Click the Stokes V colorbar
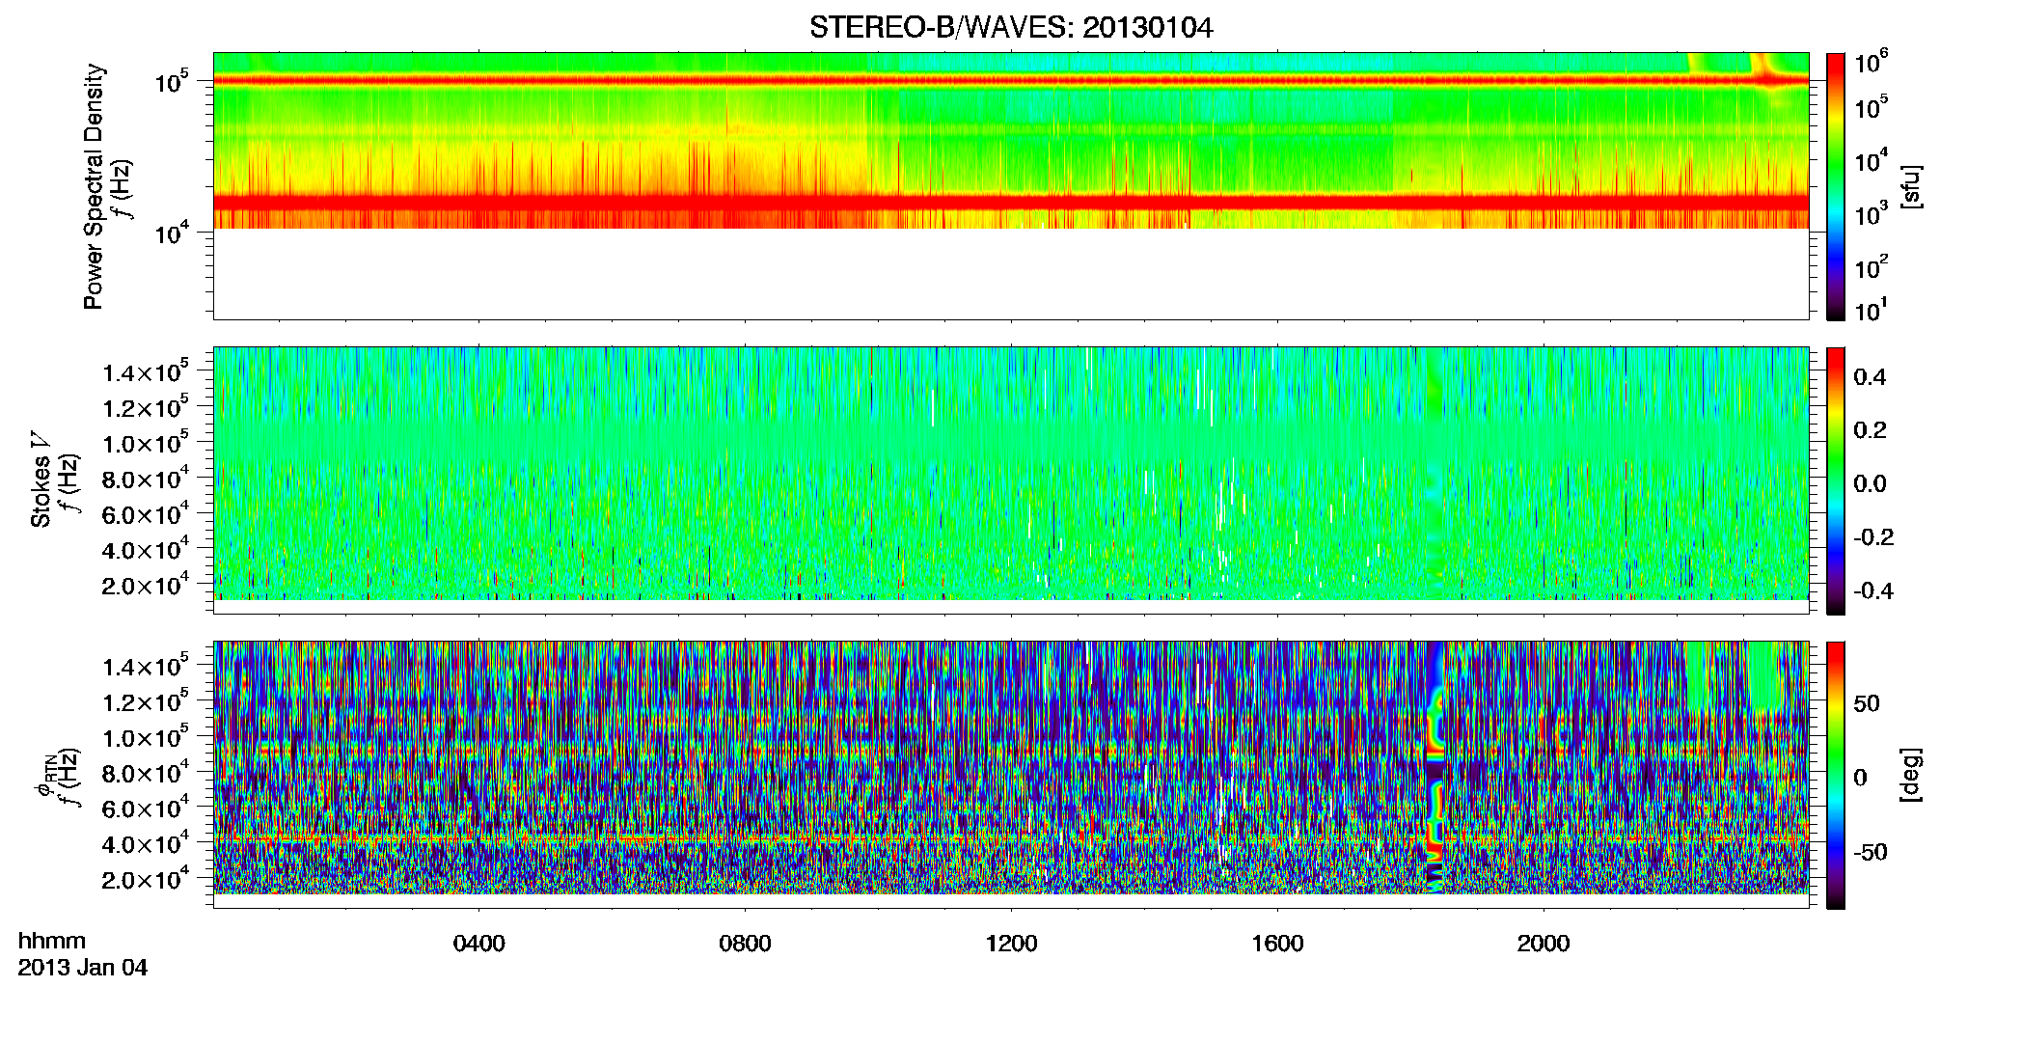 tap(1836, 480)
